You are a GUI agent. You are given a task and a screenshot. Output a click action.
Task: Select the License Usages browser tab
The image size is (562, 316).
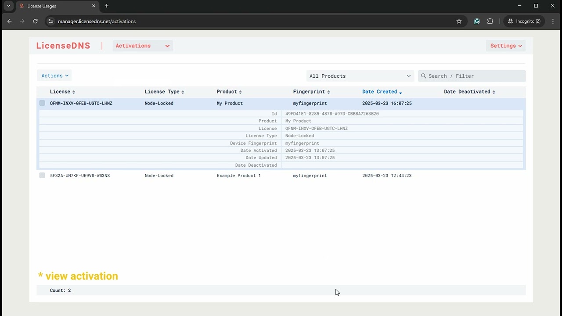coord(57,6)
